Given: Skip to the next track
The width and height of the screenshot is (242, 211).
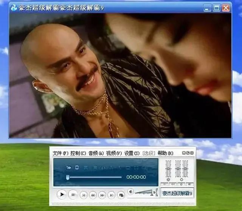Looking at the screenshot, I should tap(112, 195).
